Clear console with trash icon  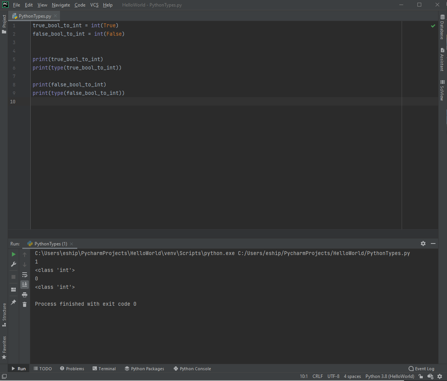[x=25, y=305]
